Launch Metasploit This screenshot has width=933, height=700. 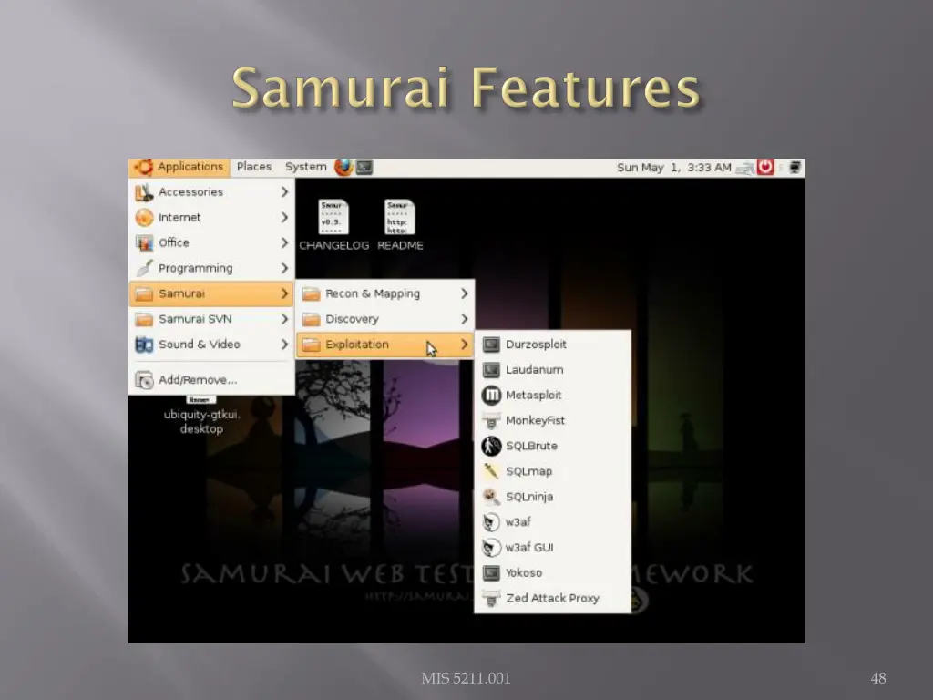tap(552, 396)
